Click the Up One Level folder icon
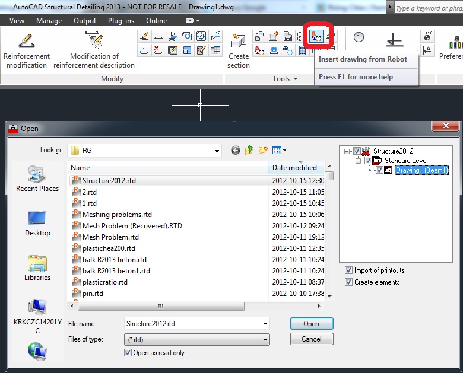463x373 pixels. pos(249,150)
